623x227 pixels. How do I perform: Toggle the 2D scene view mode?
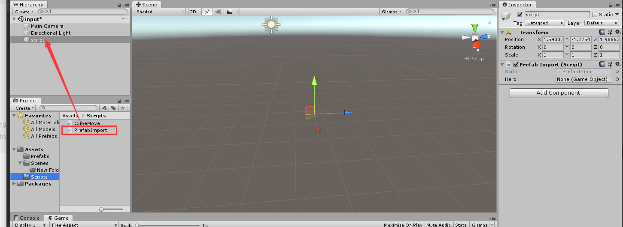pyautogui.click(x=193, y=12)
